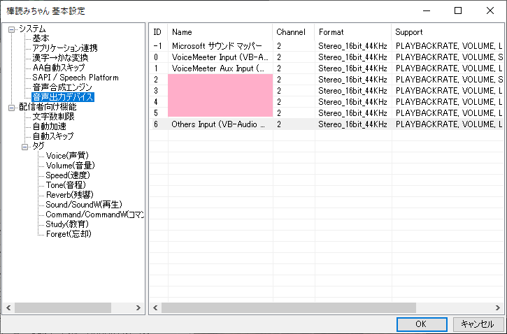507x334 pixels.
Task: Select Forget(忘却) tag item
Action: (69, 234)
